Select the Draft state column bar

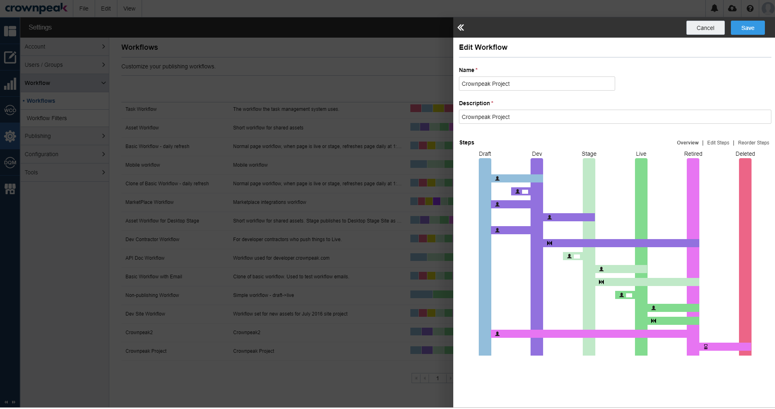click(x=485, y=257)
